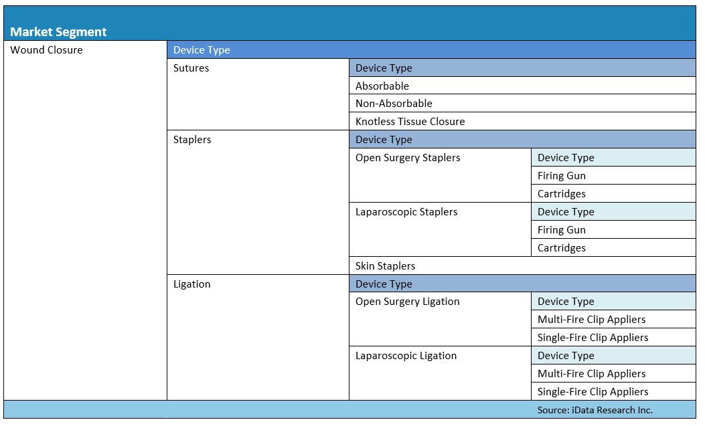Click Cartridges under Open Surgery Staplers
705x426 pixels.
pyautogui.click(x=614, y=193)
